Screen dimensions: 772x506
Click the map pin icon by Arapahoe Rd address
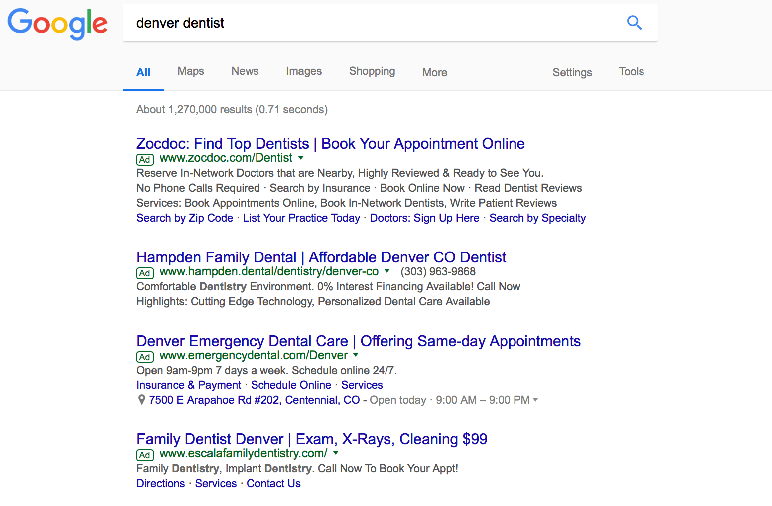141,400
